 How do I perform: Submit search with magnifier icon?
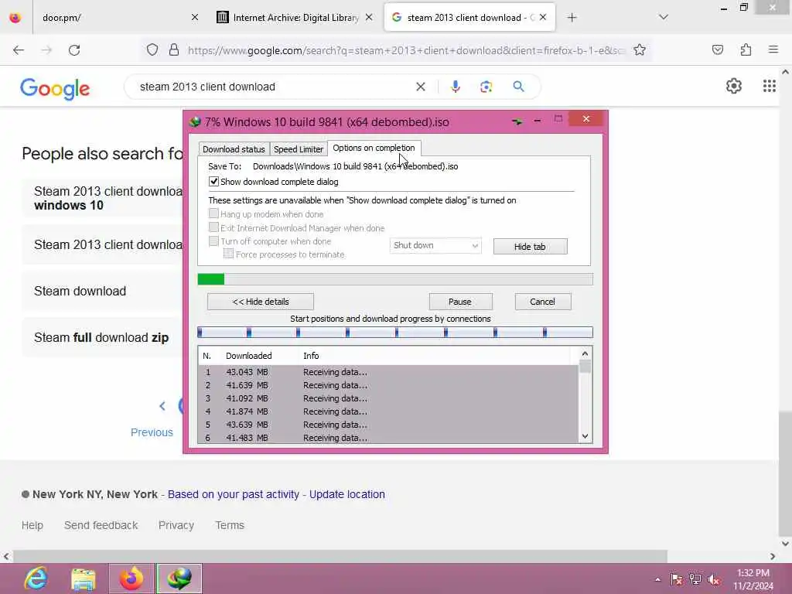point(518,87)
